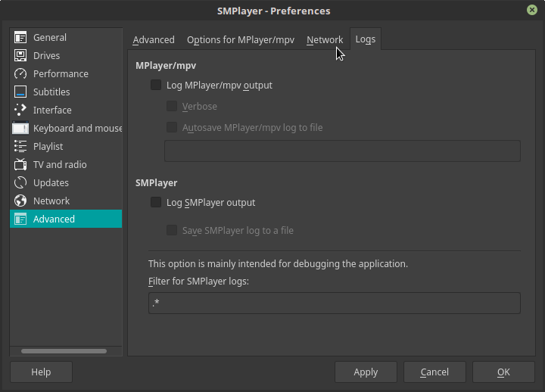Screen dimensions: 545x392
Task: Enable Log SMPlayer output checkbox
Action: tap(156, 203)
